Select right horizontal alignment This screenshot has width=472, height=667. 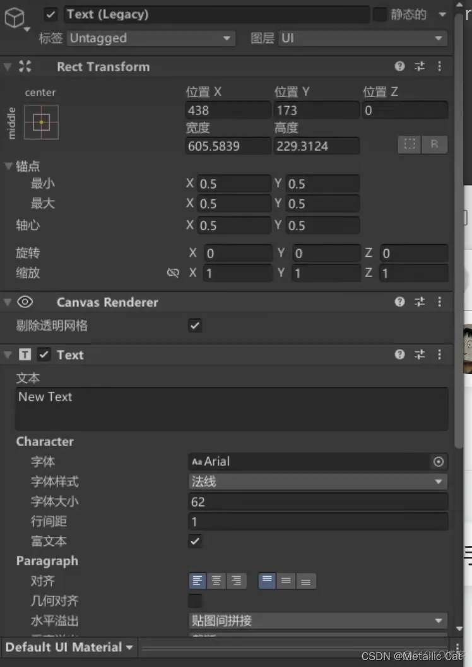tap(237, 581)
